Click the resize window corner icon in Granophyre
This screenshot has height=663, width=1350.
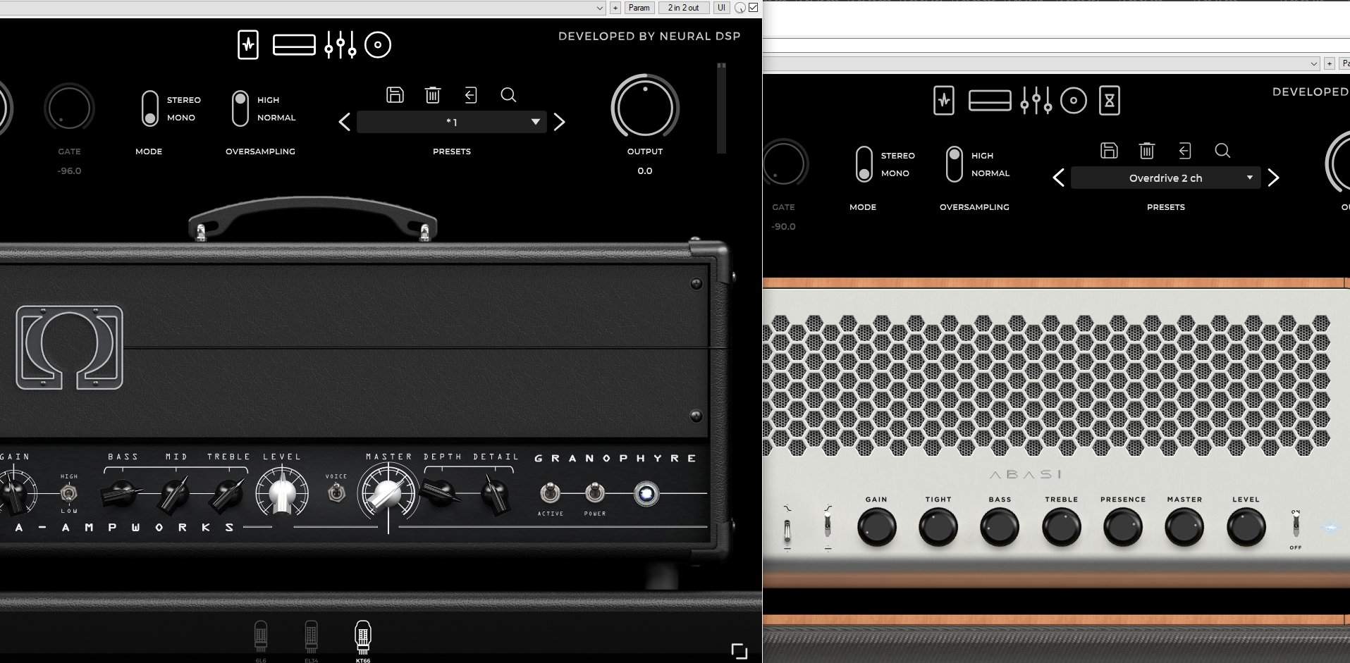click(x=739, y=651)
